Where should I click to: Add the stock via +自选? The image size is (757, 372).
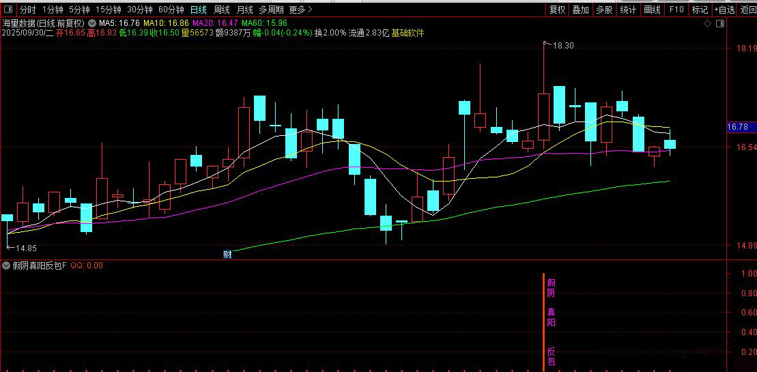724,10
